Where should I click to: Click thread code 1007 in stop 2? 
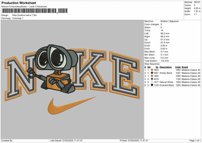pos(178,73)
